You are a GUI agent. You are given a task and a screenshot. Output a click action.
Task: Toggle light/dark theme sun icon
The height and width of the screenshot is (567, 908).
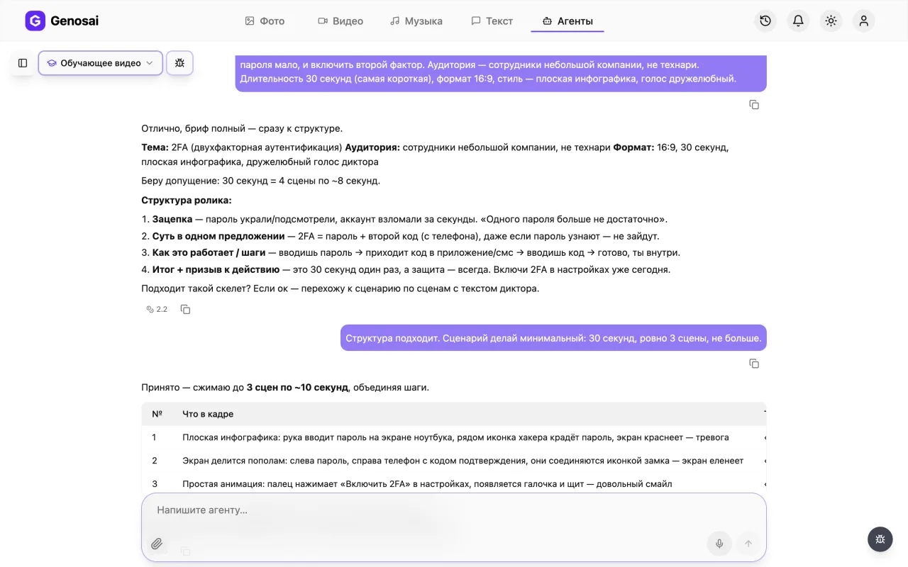click(831, 21)
